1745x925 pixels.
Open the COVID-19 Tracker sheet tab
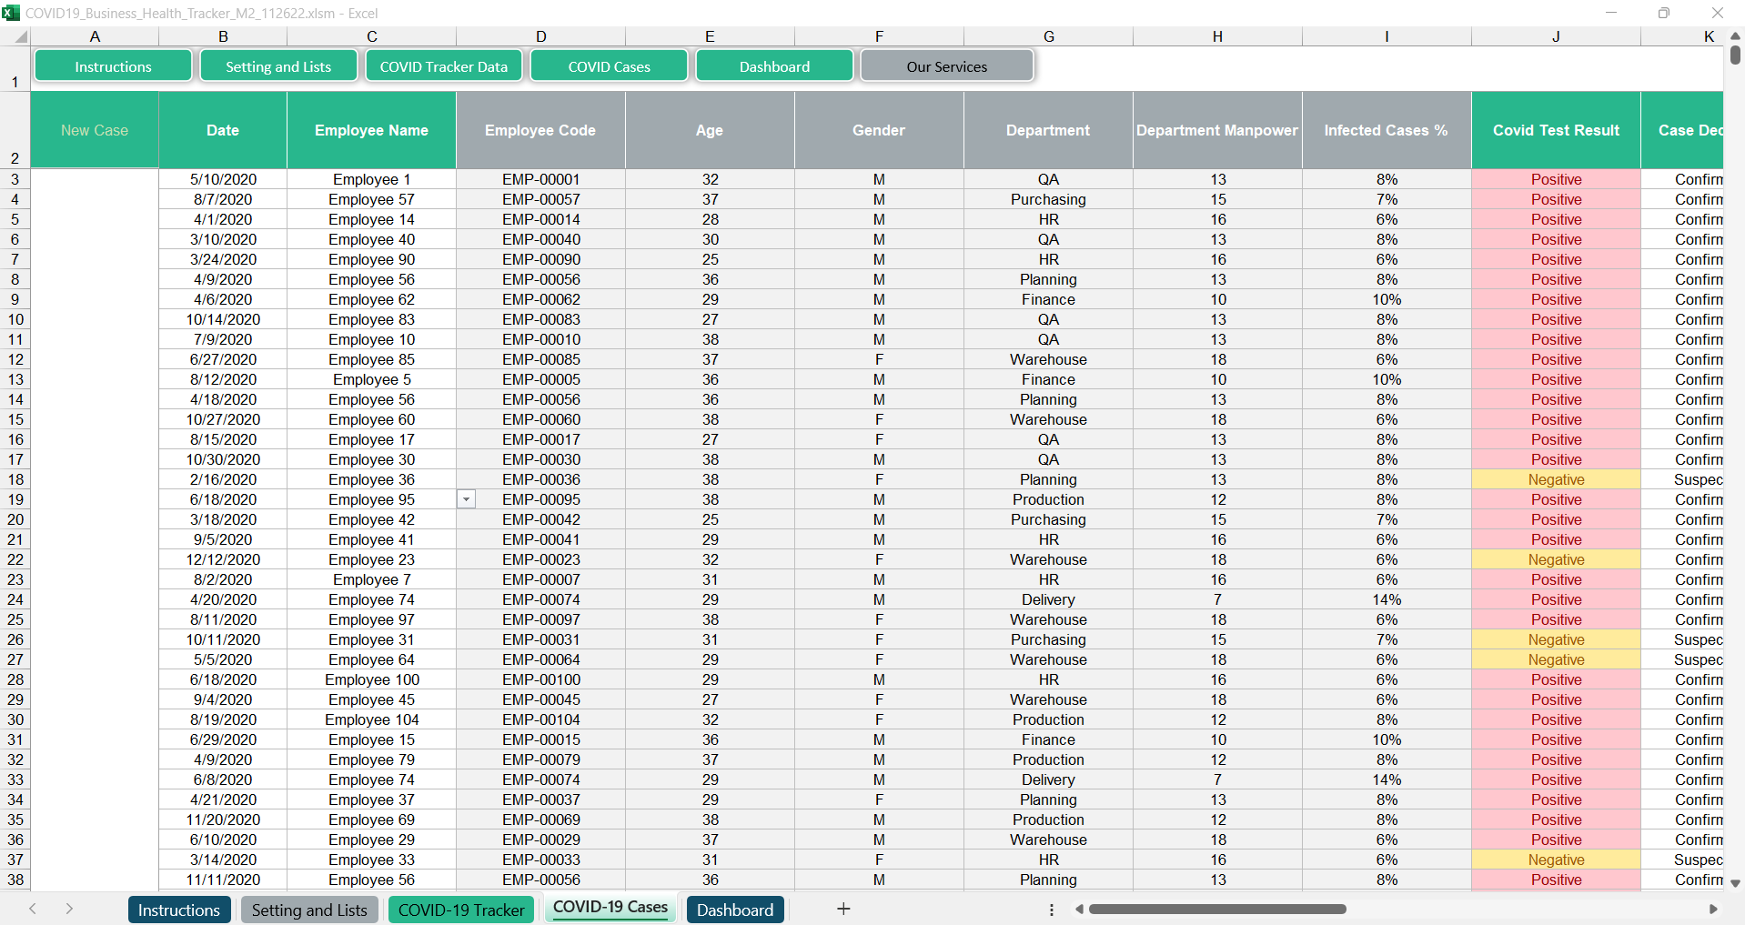460,910
